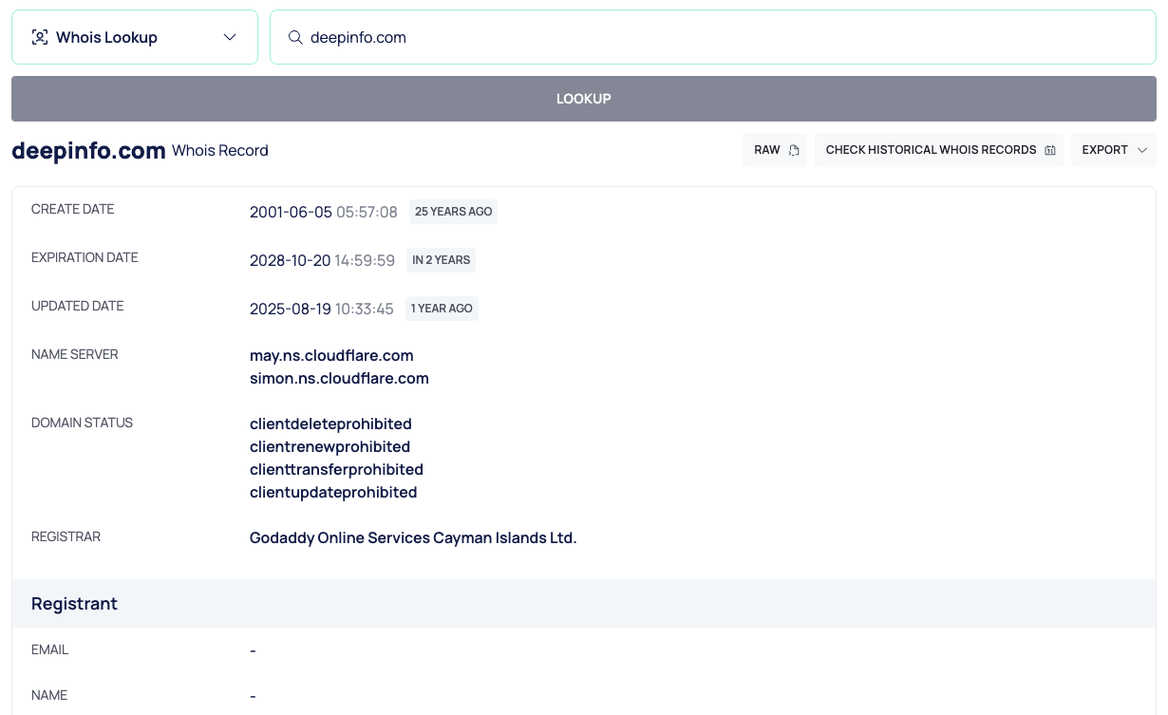Image resolution: width=1168 pixels, height=715 pixels.
Task: Click the domain search input field
Action: tap(713, 37)
